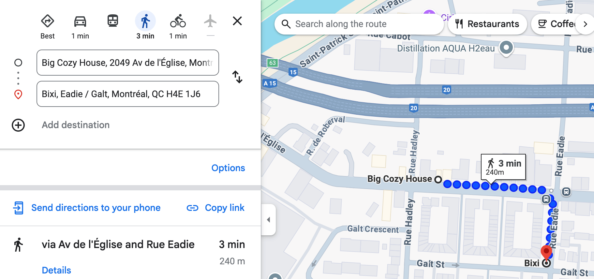This screenshot has width=594, height=279.
Task: Click the Search along the route box
Action: [359, 24]
